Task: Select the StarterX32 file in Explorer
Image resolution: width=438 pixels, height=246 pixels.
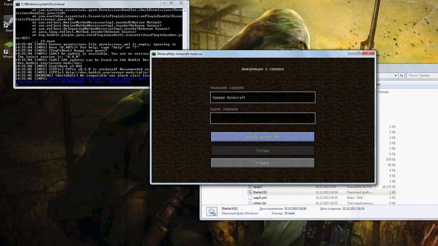Action: click(260, 192)
